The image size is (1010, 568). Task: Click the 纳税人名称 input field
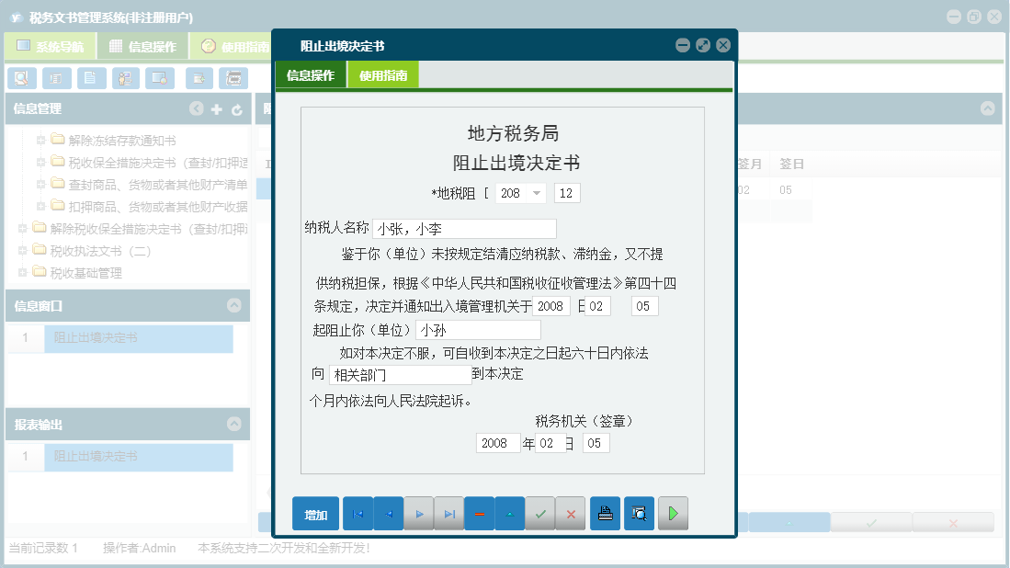[464, 228]
